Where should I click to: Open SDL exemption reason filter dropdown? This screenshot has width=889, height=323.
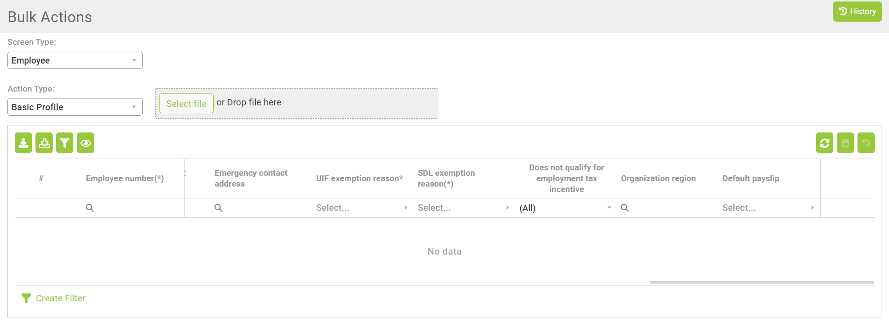coord(463,208)
